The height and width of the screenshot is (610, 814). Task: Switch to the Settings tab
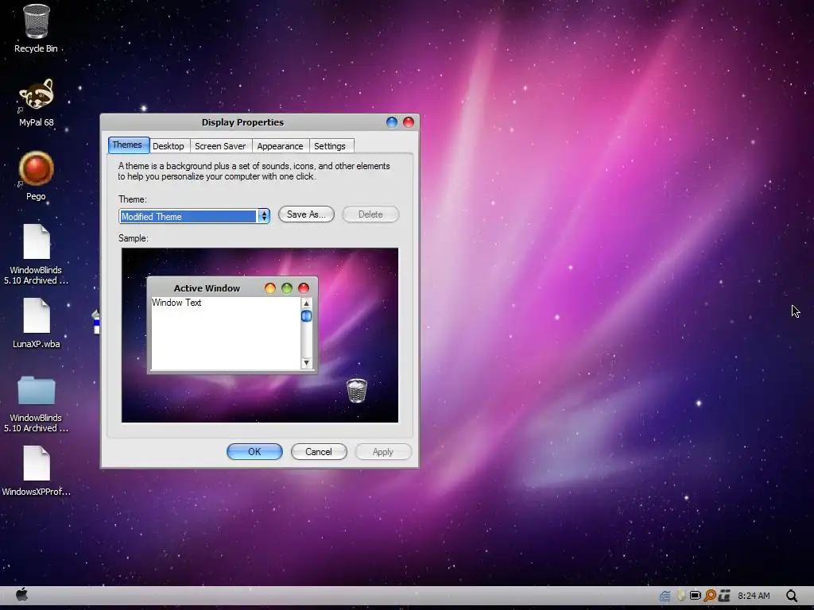coord(330,146)
